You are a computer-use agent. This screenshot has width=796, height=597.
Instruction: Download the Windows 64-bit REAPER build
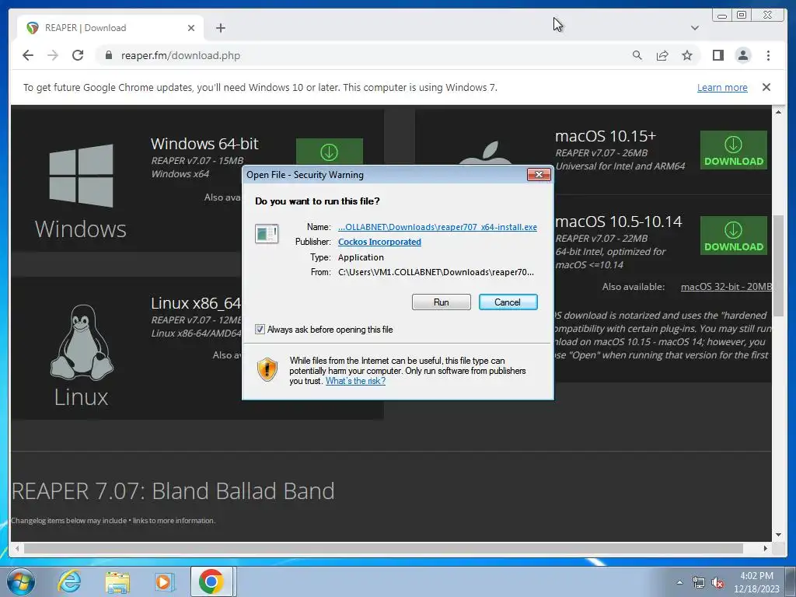coord(330,152)
